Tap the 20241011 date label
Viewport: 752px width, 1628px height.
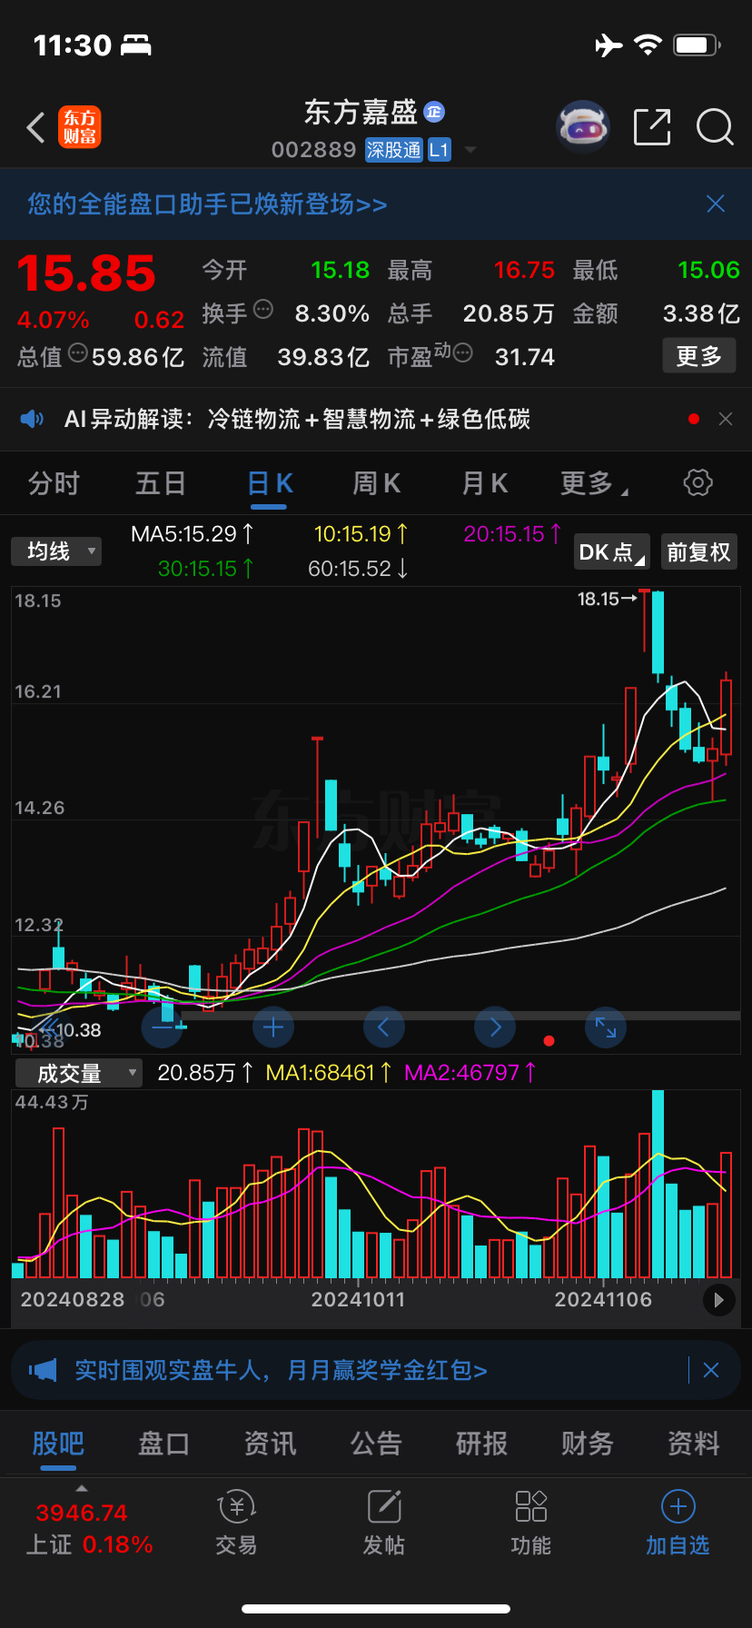(358, 1300)
